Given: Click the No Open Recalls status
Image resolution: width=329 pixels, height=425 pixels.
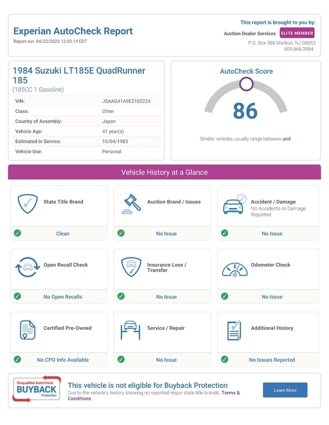Looking at the screenshot, I should click(x=63, y=297).
